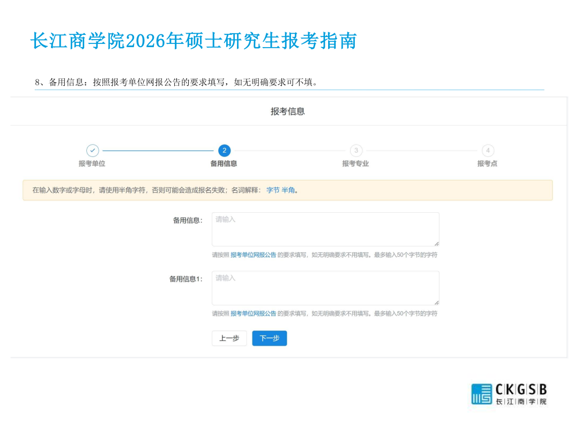579x434 pixels.
Task: Select the 报考单位 step label
Action: tap(92, 163)
